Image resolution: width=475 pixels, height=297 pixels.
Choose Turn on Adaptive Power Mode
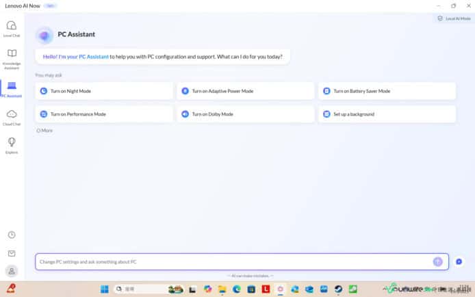(246, 91)
